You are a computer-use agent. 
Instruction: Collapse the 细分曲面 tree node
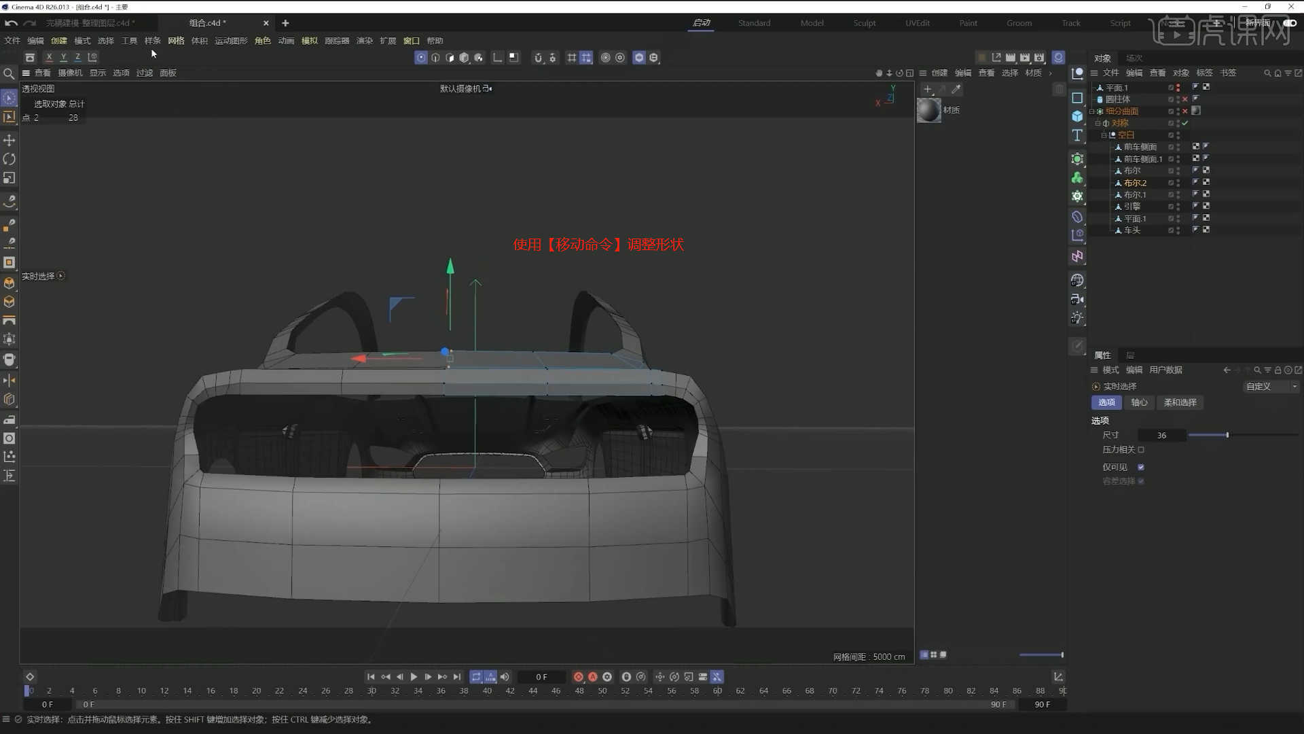tap(1092, 111)
